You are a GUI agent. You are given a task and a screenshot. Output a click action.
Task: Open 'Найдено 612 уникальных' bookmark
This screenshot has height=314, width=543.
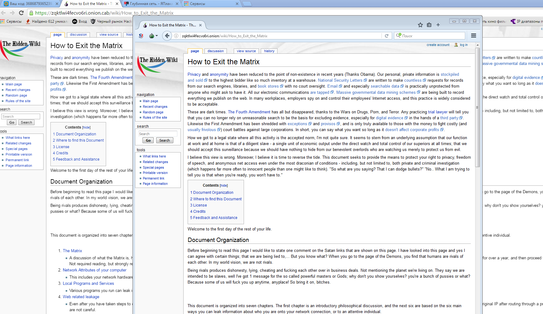point(47,21)
